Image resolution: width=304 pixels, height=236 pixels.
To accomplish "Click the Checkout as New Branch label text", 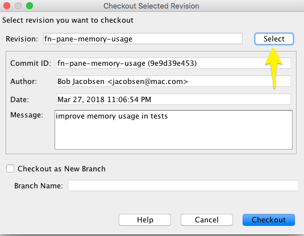I will 62,169.
